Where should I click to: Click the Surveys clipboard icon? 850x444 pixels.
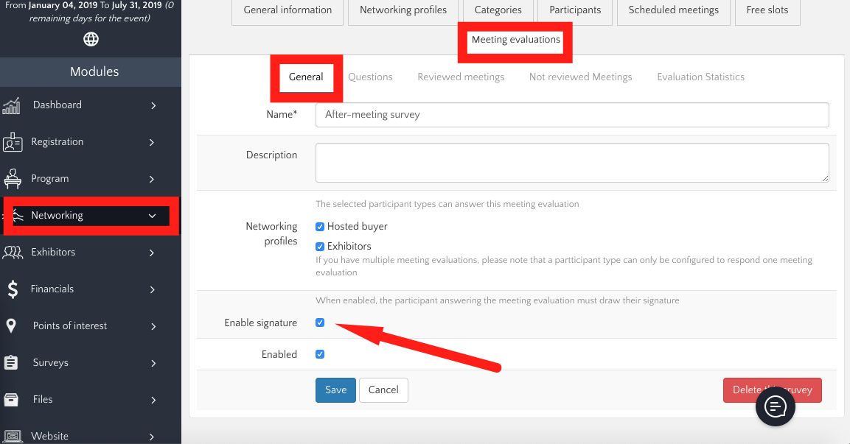11,363
